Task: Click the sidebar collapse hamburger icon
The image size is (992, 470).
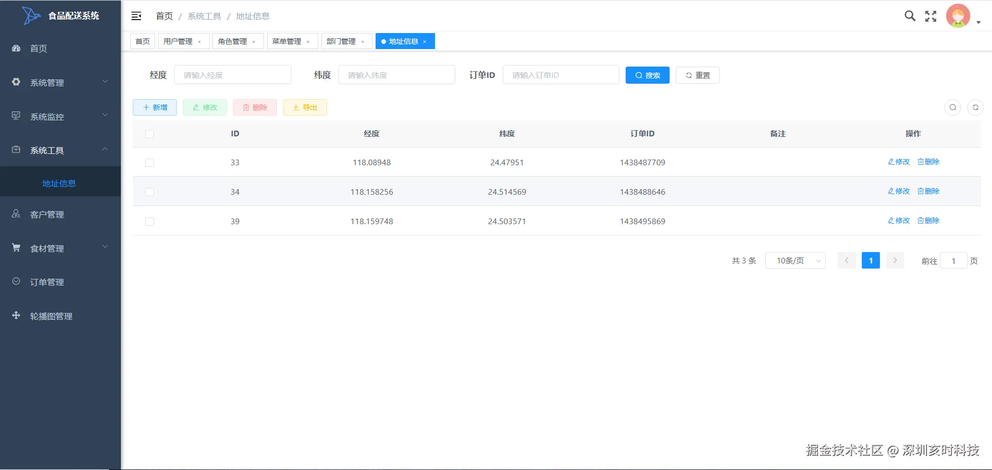Action: 136,16
